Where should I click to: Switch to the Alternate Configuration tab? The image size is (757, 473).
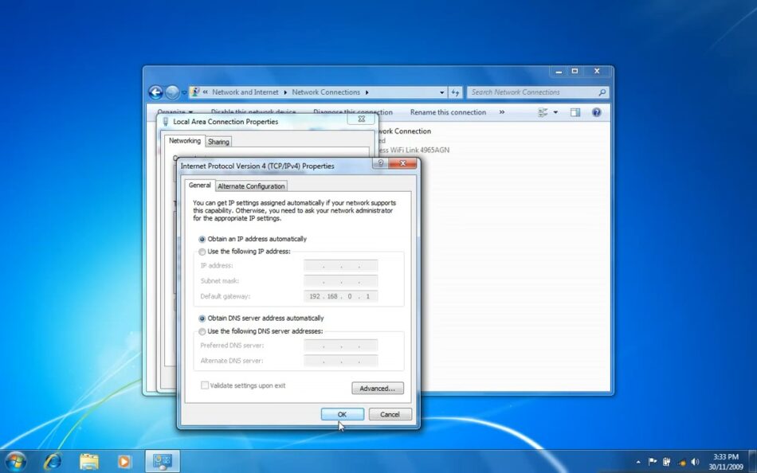tap(251, 186)
